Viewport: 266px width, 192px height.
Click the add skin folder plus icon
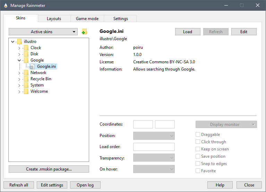point(84,31)
